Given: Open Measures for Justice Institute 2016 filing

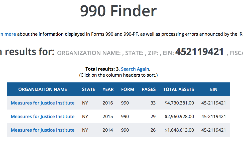Looking at the screenshot, I should [x=43, y=103].
